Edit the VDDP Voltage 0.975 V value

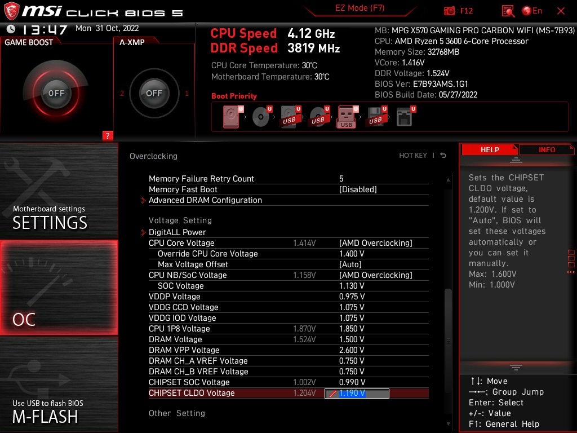coord(352,297)
